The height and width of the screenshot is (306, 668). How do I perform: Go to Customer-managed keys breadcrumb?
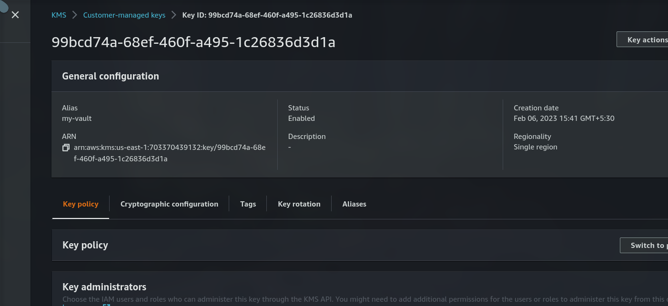124,15
